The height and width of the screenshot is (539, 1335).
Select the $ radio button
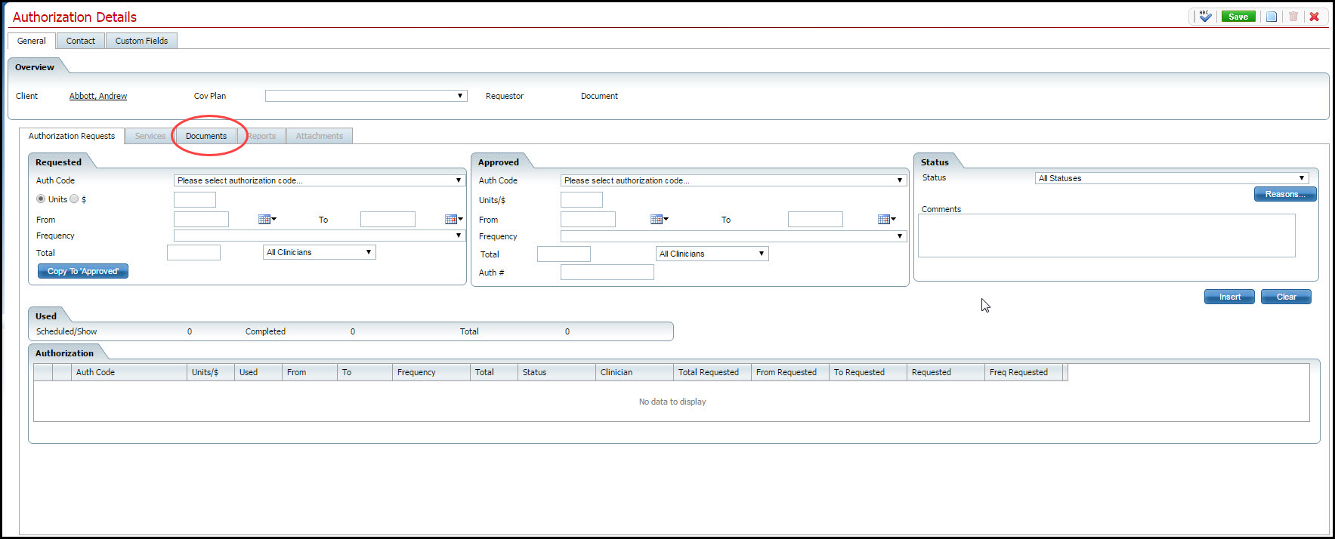[x=74, y=199]
